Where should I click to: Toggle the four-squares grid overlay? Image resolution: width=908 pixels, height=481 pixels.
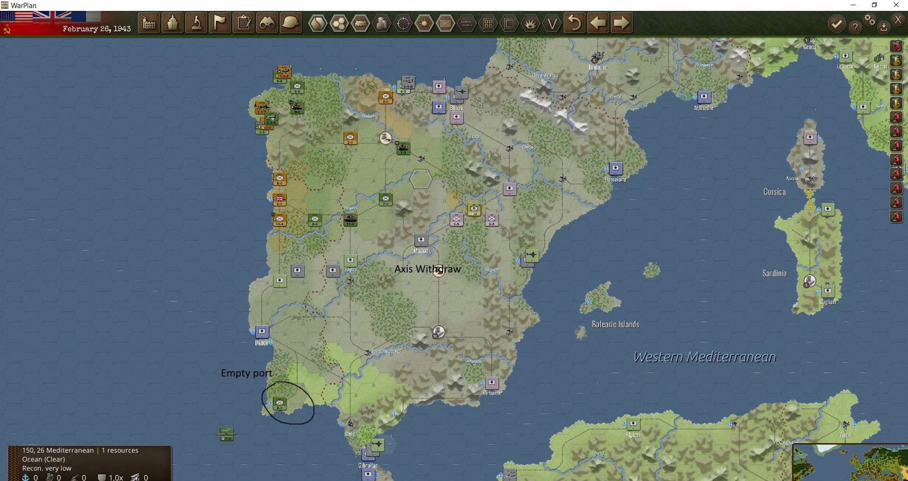pos(488,23)
